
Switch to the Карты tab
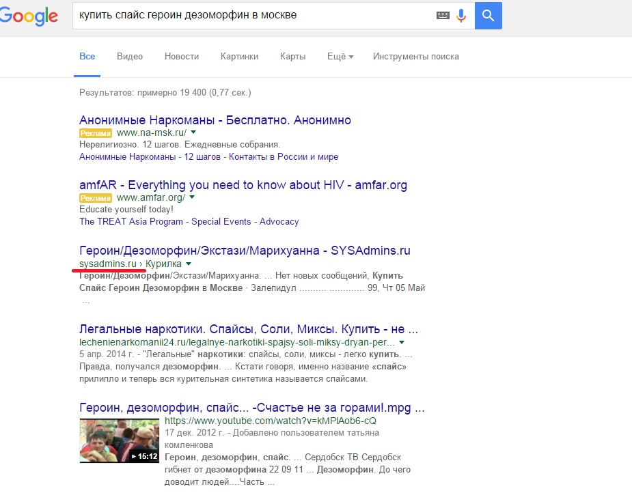click(292, 57)
